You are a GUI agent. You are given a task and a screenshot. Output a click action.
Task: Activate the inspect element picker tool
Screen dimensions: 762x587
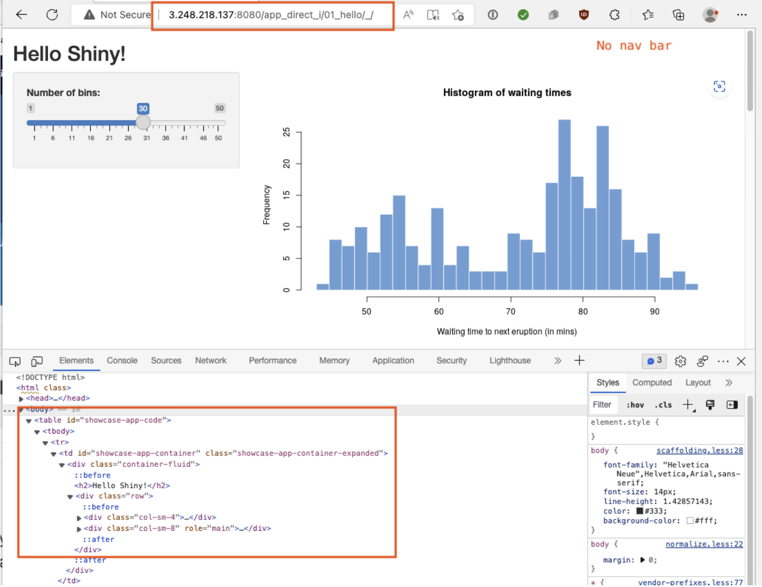click(15, 361)
